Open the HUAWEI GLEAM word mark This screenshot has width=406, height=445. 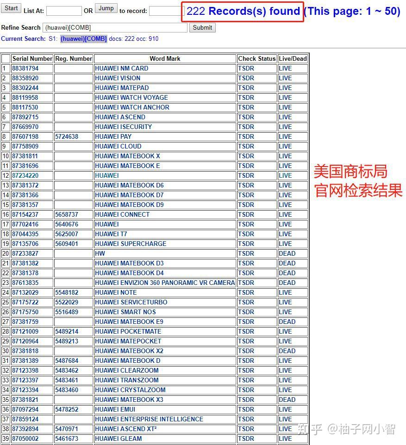pyautogui.click(x=118, y=439)
